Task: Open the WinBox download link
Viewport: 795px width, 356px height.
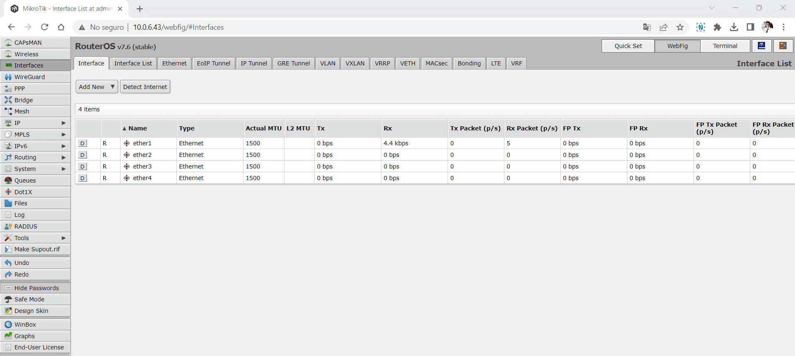Action: tap(35, 325)
